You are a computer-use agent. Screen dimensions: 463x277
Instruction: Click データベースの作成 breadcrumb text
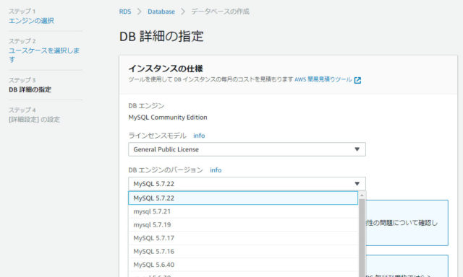[x=220, y=12]
